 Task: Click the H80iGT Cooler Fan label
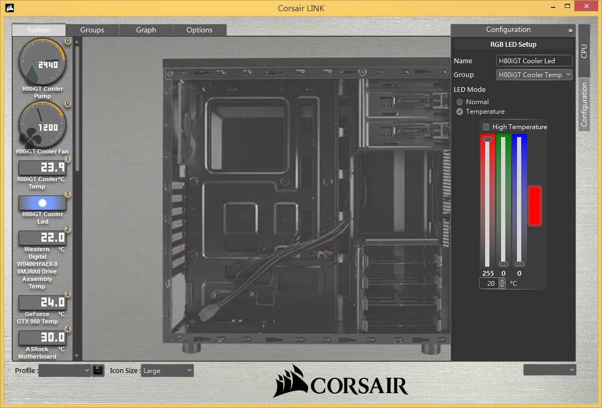42,151
